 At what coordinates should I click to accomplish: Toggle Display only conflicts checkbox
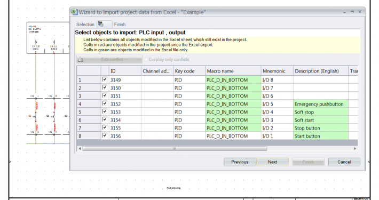[x=146, y=59]
